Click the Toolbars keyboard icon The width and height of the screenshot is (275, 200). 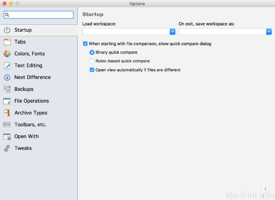7,124
